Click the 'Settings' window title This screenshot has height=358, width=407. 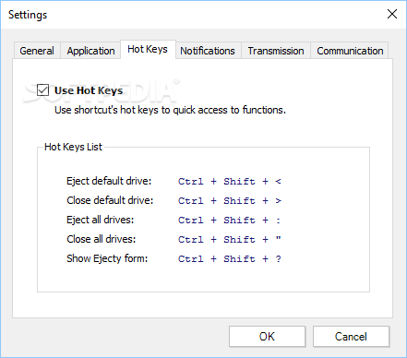point(28,15)
